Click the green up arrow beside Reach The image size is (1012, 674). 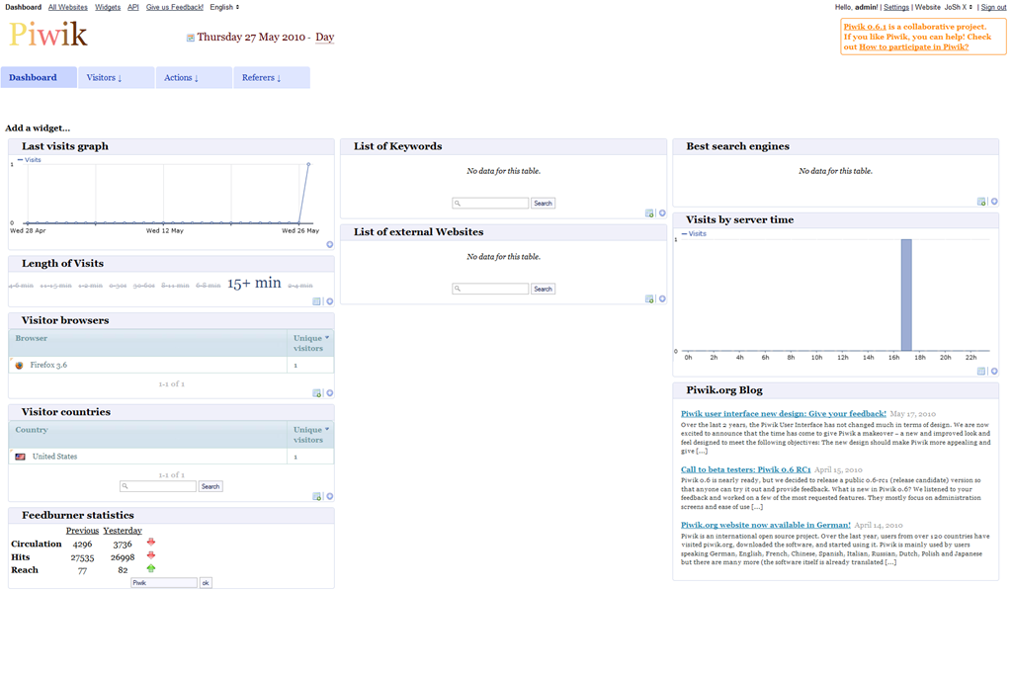click(x=151, y=569)
